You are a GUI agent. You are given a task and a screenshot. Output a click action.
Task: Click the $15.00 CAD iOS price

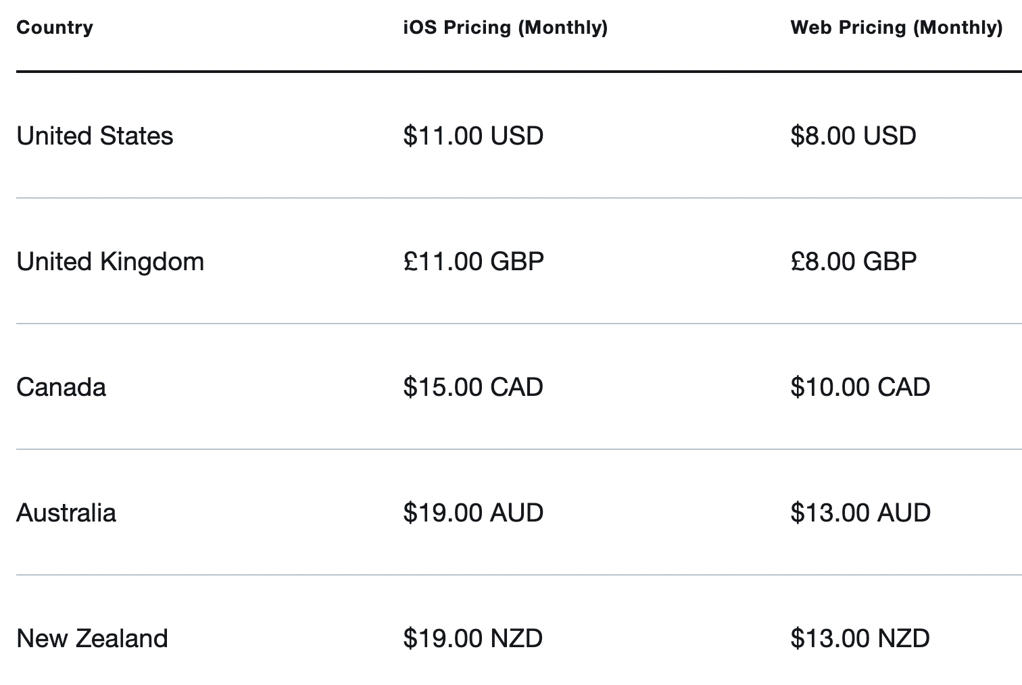473,387
